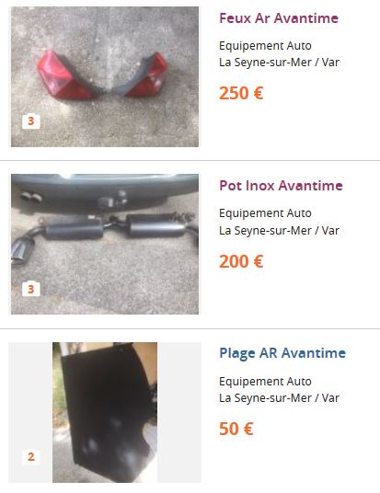
Task: Open the Feux Ar Avantime listing title
Action: point(279,17)
